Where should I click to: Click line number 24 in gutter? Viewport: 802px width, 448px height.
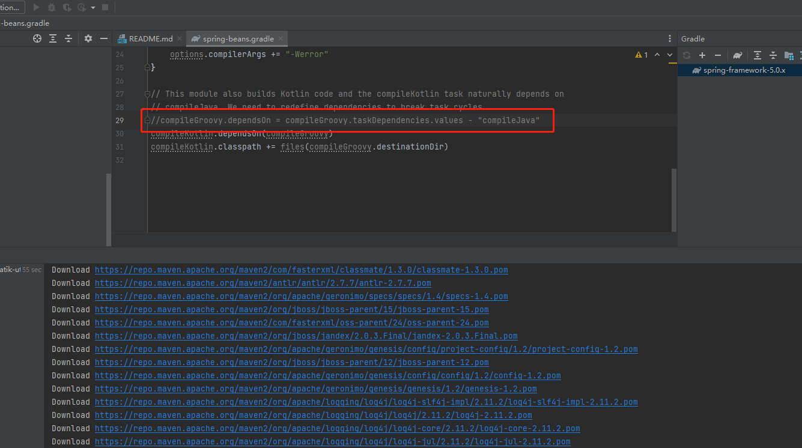click(x=119, y=54)
